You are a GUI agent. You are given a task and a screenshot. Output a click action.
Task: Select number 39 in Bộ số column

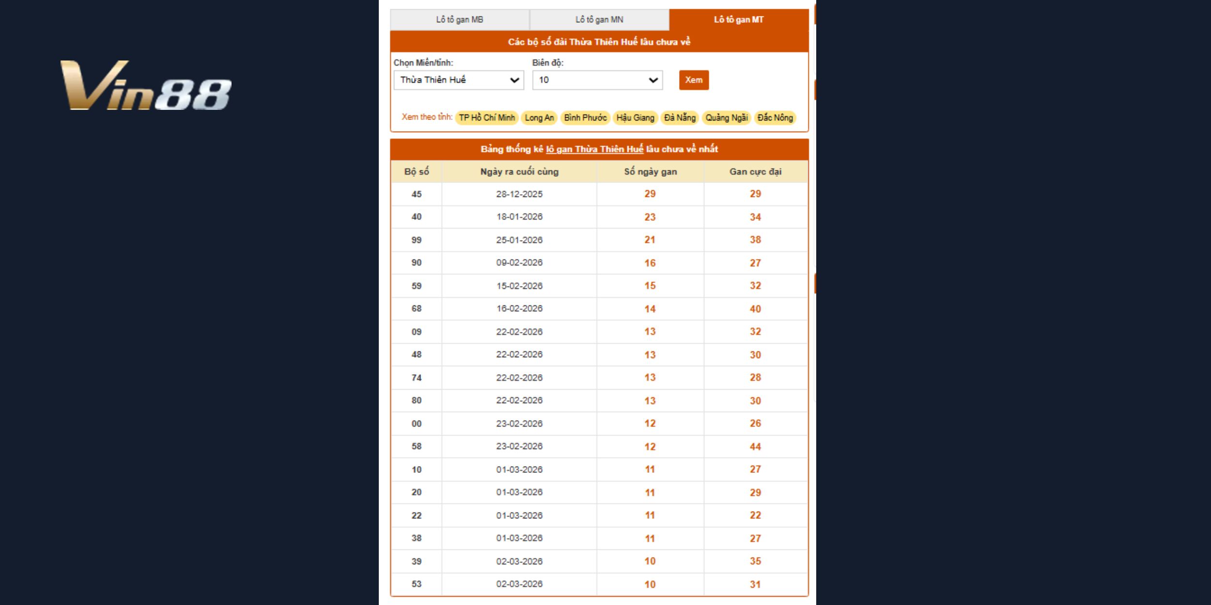(417, 561)
